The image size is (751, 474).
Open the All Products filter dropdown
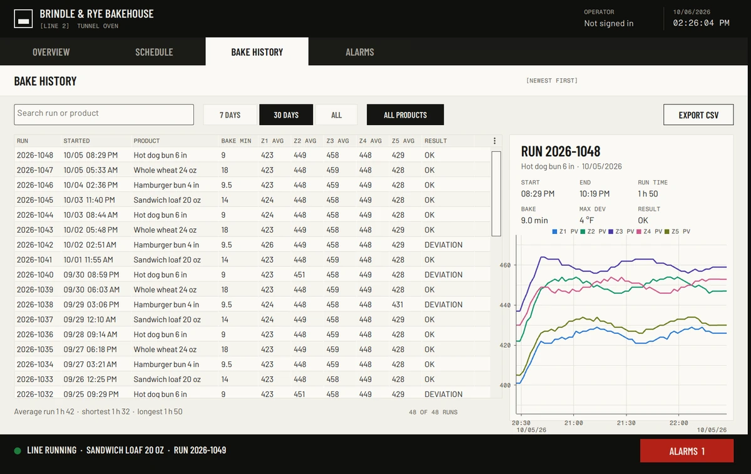[405, 115]
